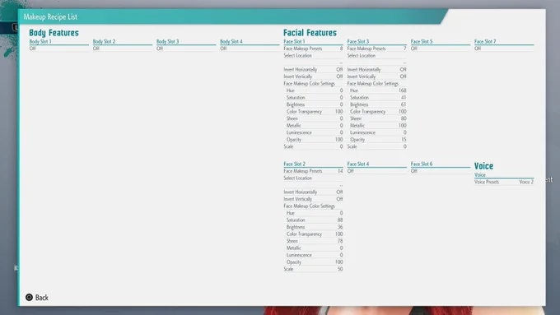Click the Off value under Face Slot 4
The width and height of the screenshot is (560, 315).
tap(350, 171)
